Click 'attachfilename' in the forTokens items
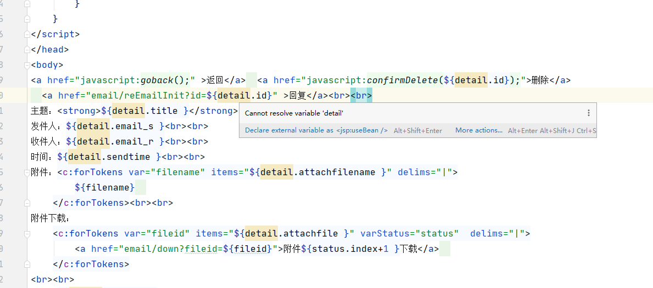The width and height of the screenshot is (653, 288). click(337, 172)
